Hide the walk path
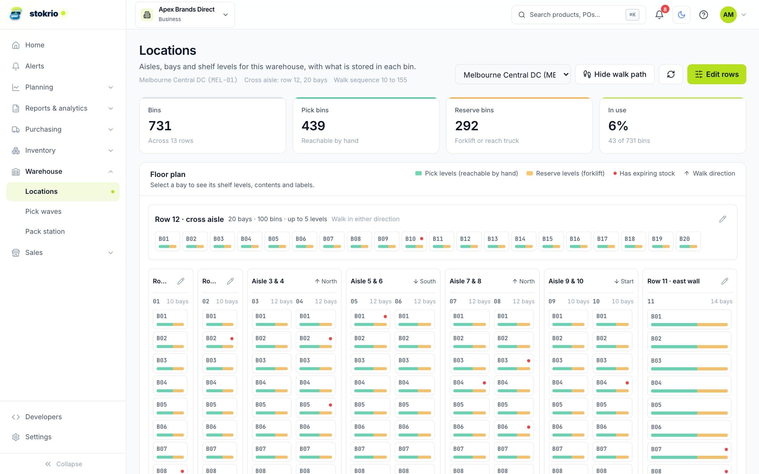 615,74
